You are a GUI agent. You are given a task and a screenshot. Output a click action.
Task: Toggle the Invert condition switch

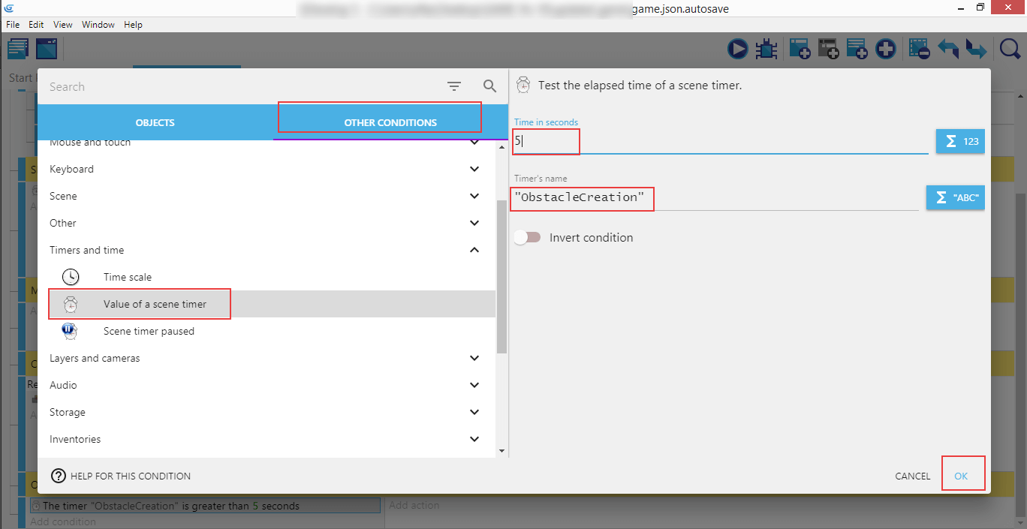pos(527,237)
